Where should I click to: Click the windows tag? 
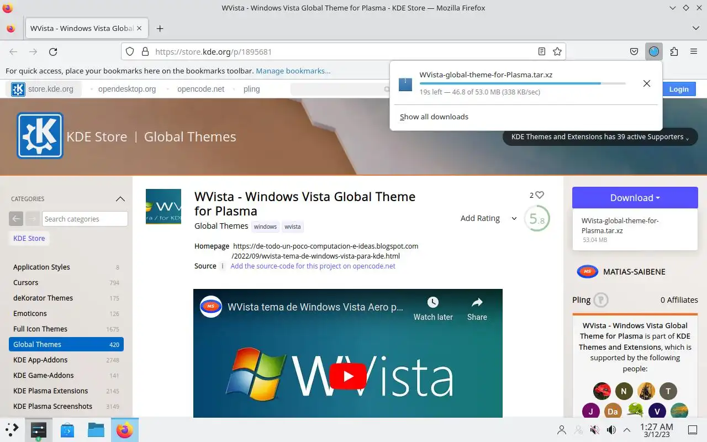click(x=266, y=227)
